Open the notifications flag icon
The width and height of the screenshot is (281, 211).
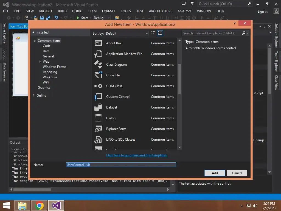(x=192, y=4)
